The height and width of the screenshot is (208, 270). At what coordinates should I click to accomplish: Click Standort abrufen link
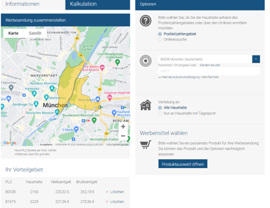click(x=210, y=65)
